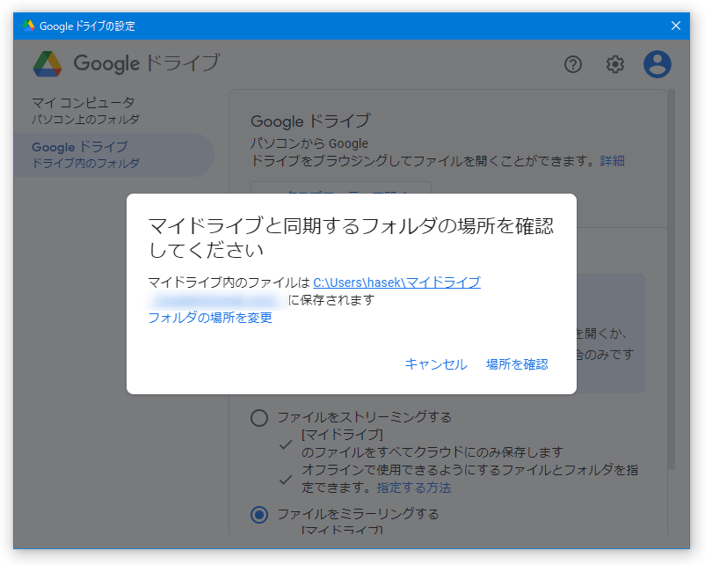Click the Drive icon in title bar

[28, 26]
